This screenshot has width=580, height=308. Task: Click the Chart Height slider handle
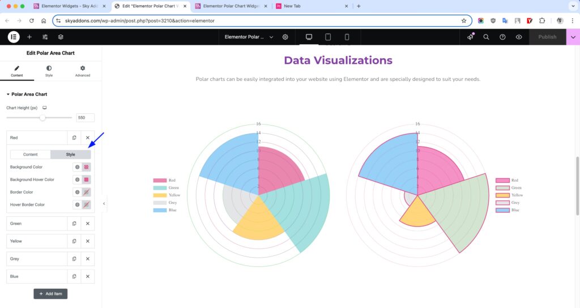click(42, 118)
